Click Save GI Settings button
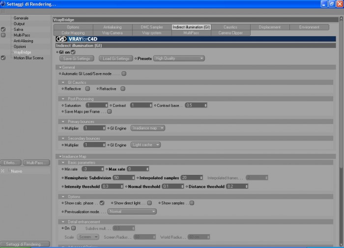This screenshot has height=248, width=344. point(77,58)
